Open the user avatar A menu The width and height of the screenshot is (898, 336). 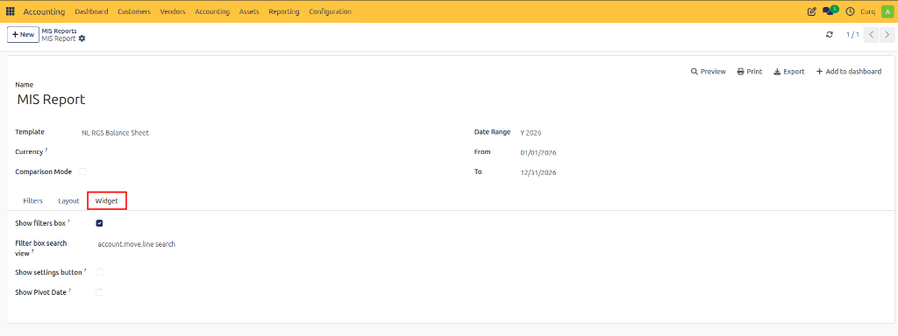pyautogui.click(x=887, y=11)
